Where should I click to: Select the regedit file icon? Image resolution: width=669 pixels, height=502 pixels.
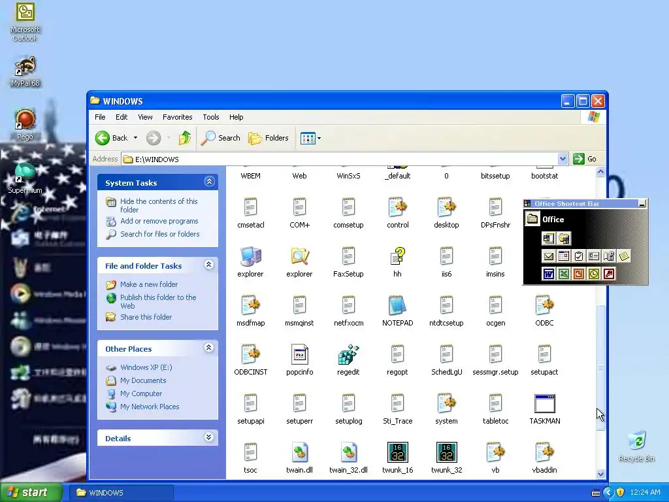[x=348, y=354]
